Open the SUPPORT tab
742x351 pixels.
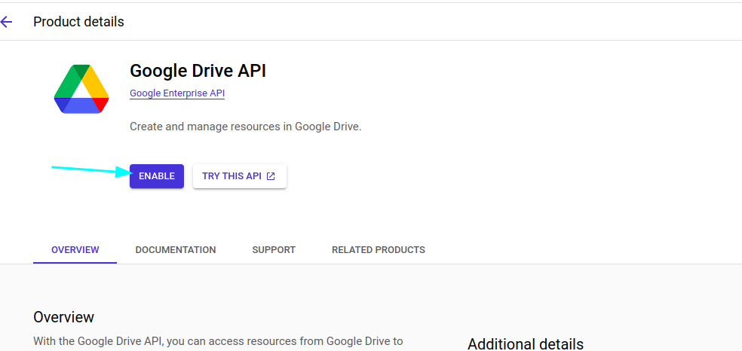coord(274,249)
